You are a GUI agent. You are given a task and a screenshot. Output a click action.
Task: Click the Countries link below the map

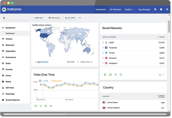[44, 62]
